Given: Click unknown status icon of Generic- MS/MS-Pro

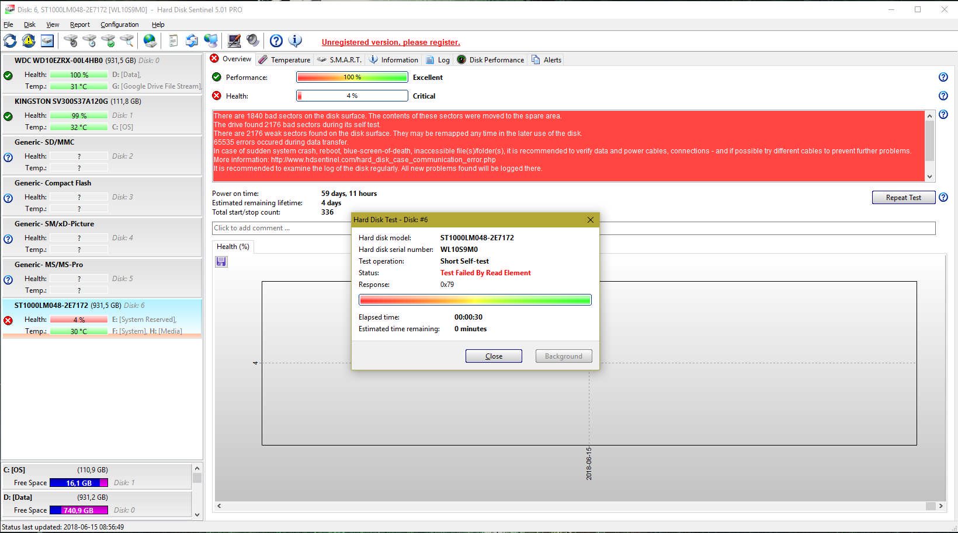Looking at the screenshot, I should (8, 279).
